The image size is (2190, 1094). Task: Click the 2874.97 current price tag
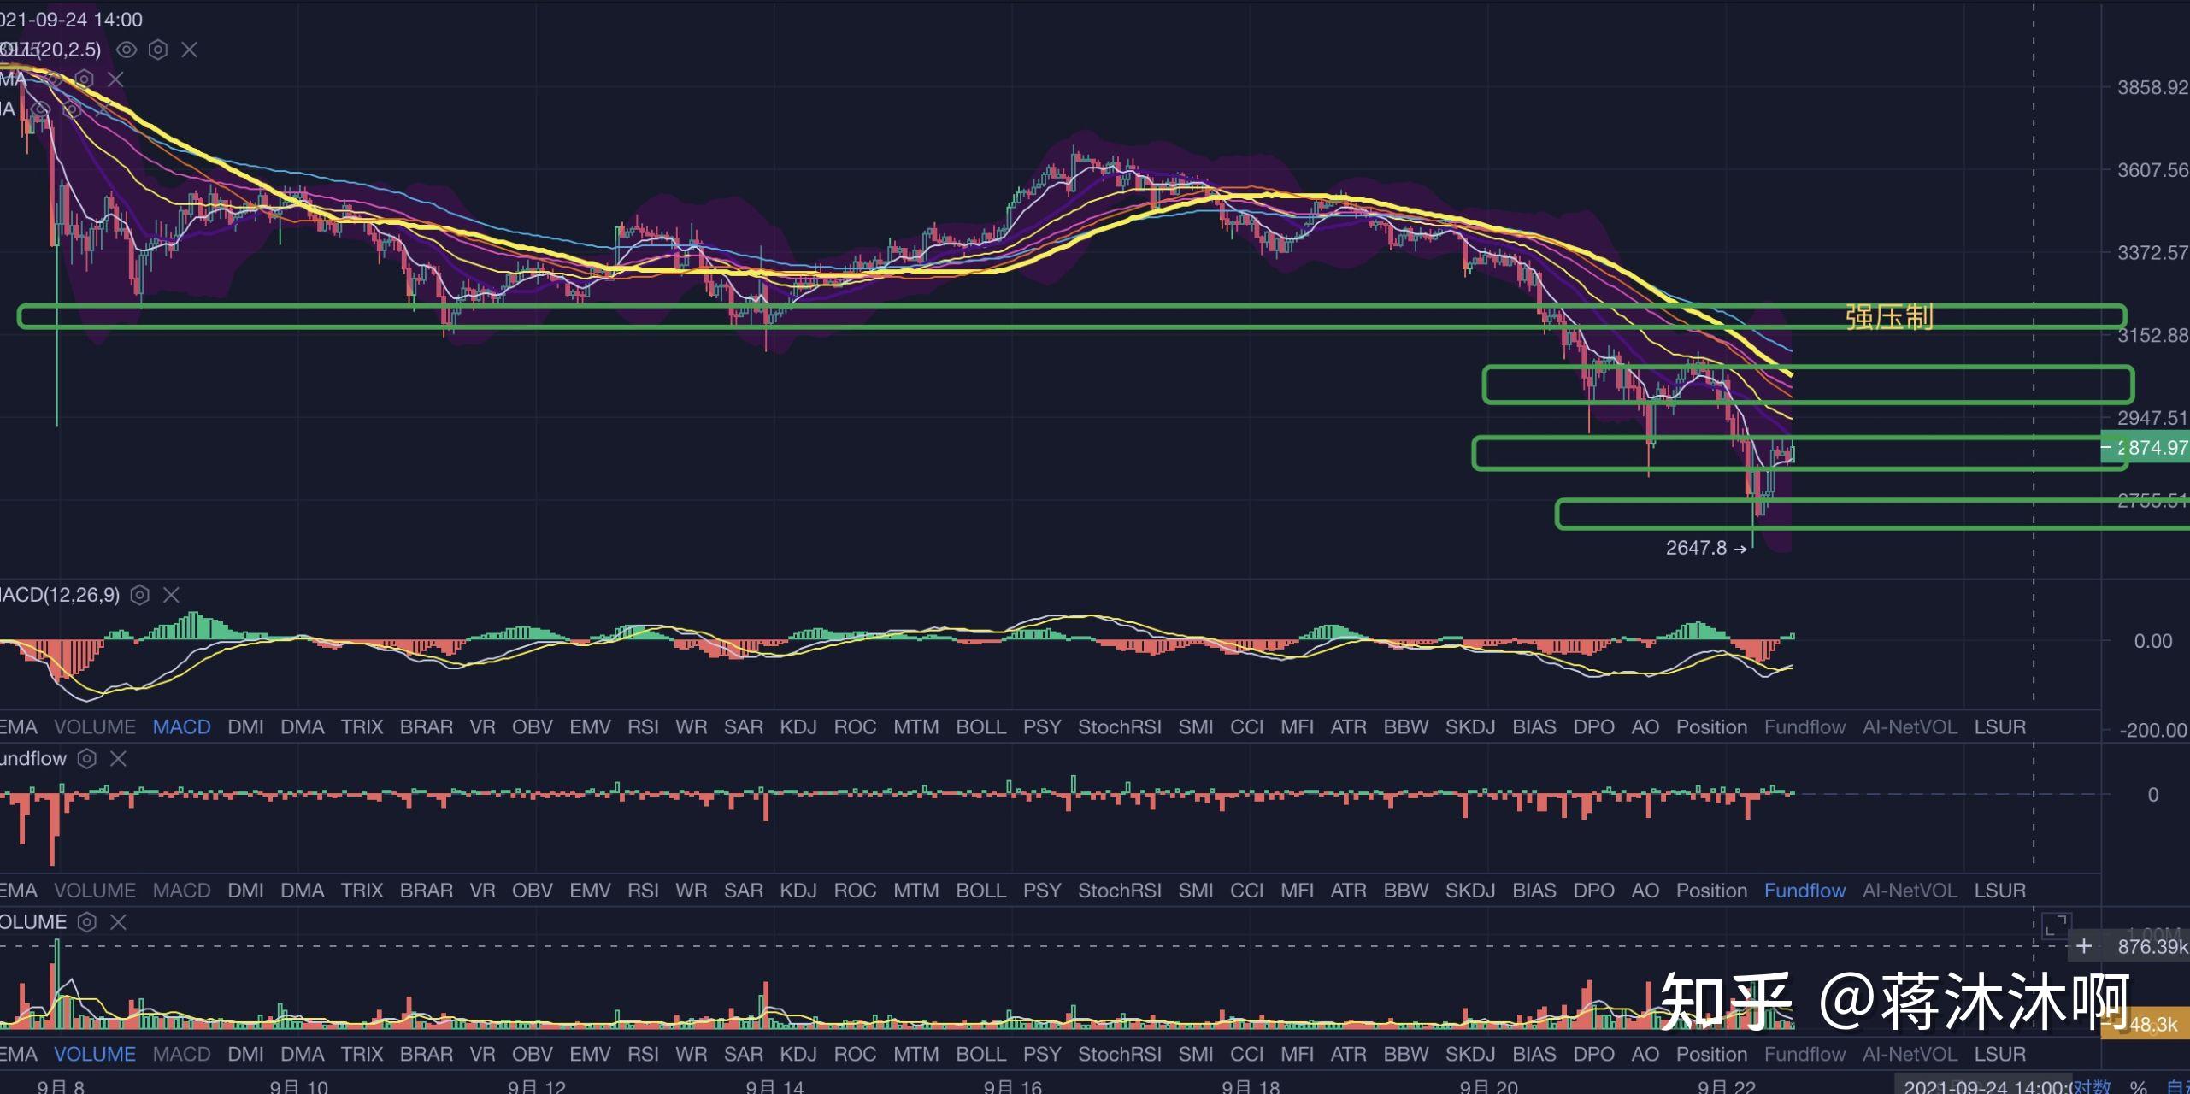[2146, 447]
